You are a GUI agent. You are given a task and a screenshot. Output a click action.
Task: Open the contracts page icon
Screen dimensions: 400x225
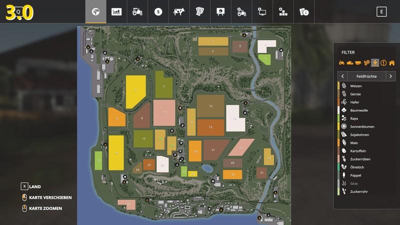coord(199,11)
